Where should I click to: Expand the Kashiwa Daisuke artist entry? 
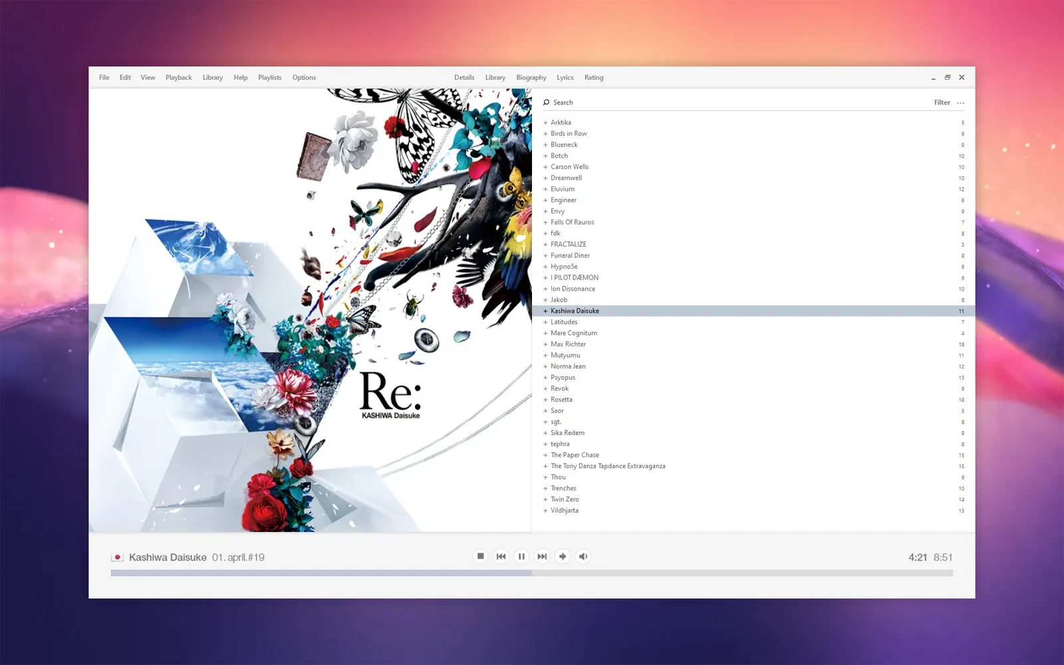point(545,311)
